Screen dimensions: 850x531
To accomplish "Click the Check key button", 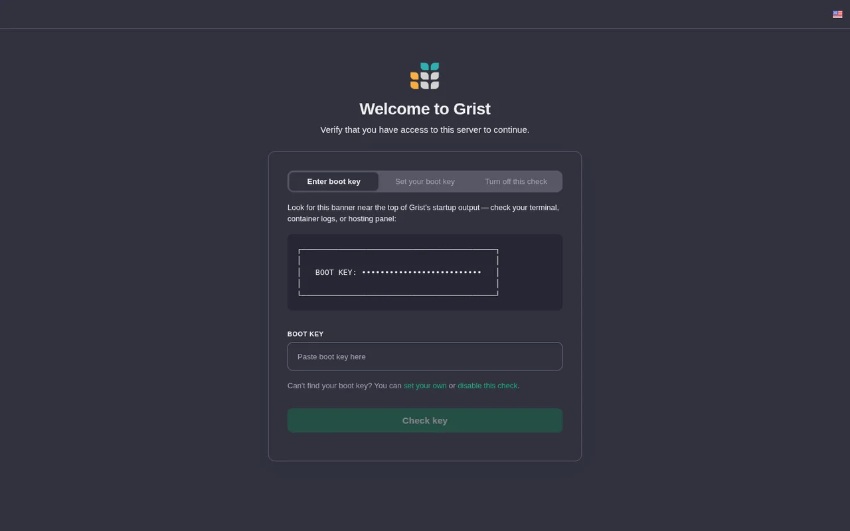I will pos(425,420).
